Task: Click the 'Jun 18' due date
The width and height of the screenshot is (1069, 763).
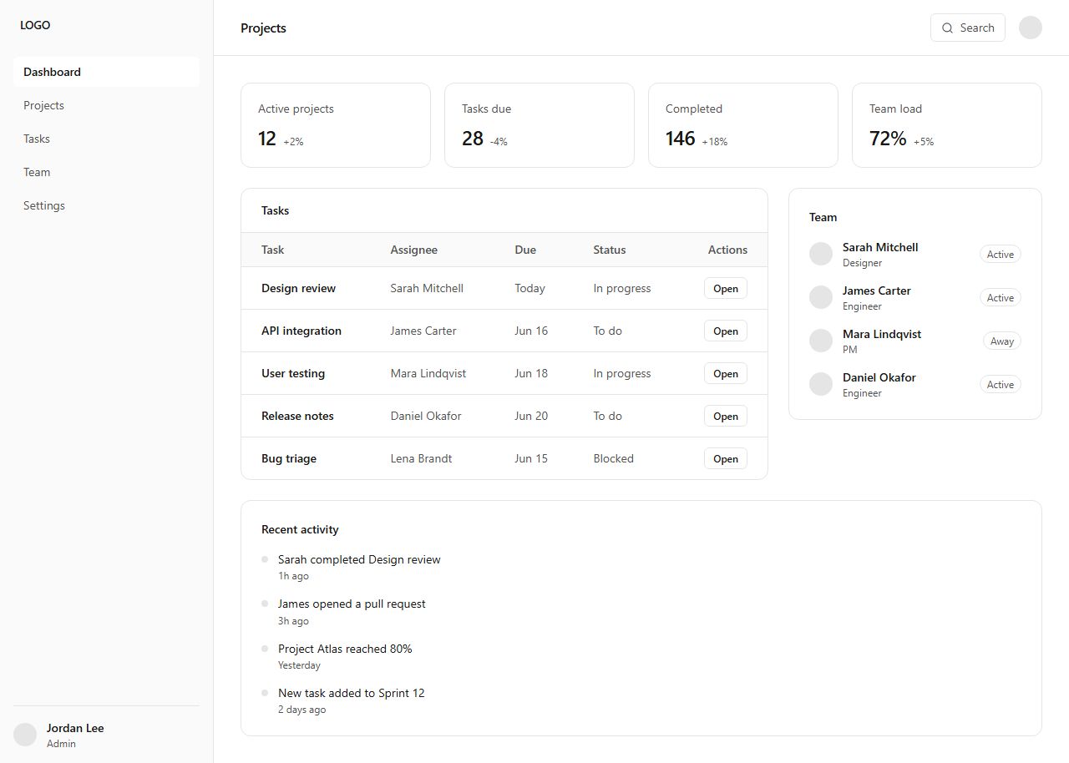Action: (x=531, y=373)
